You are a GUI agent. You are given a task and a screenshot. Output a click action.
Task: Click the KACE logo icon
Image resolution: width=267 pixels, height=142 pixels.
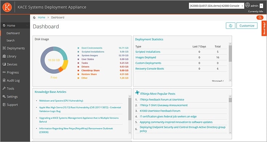pos(7,7)
